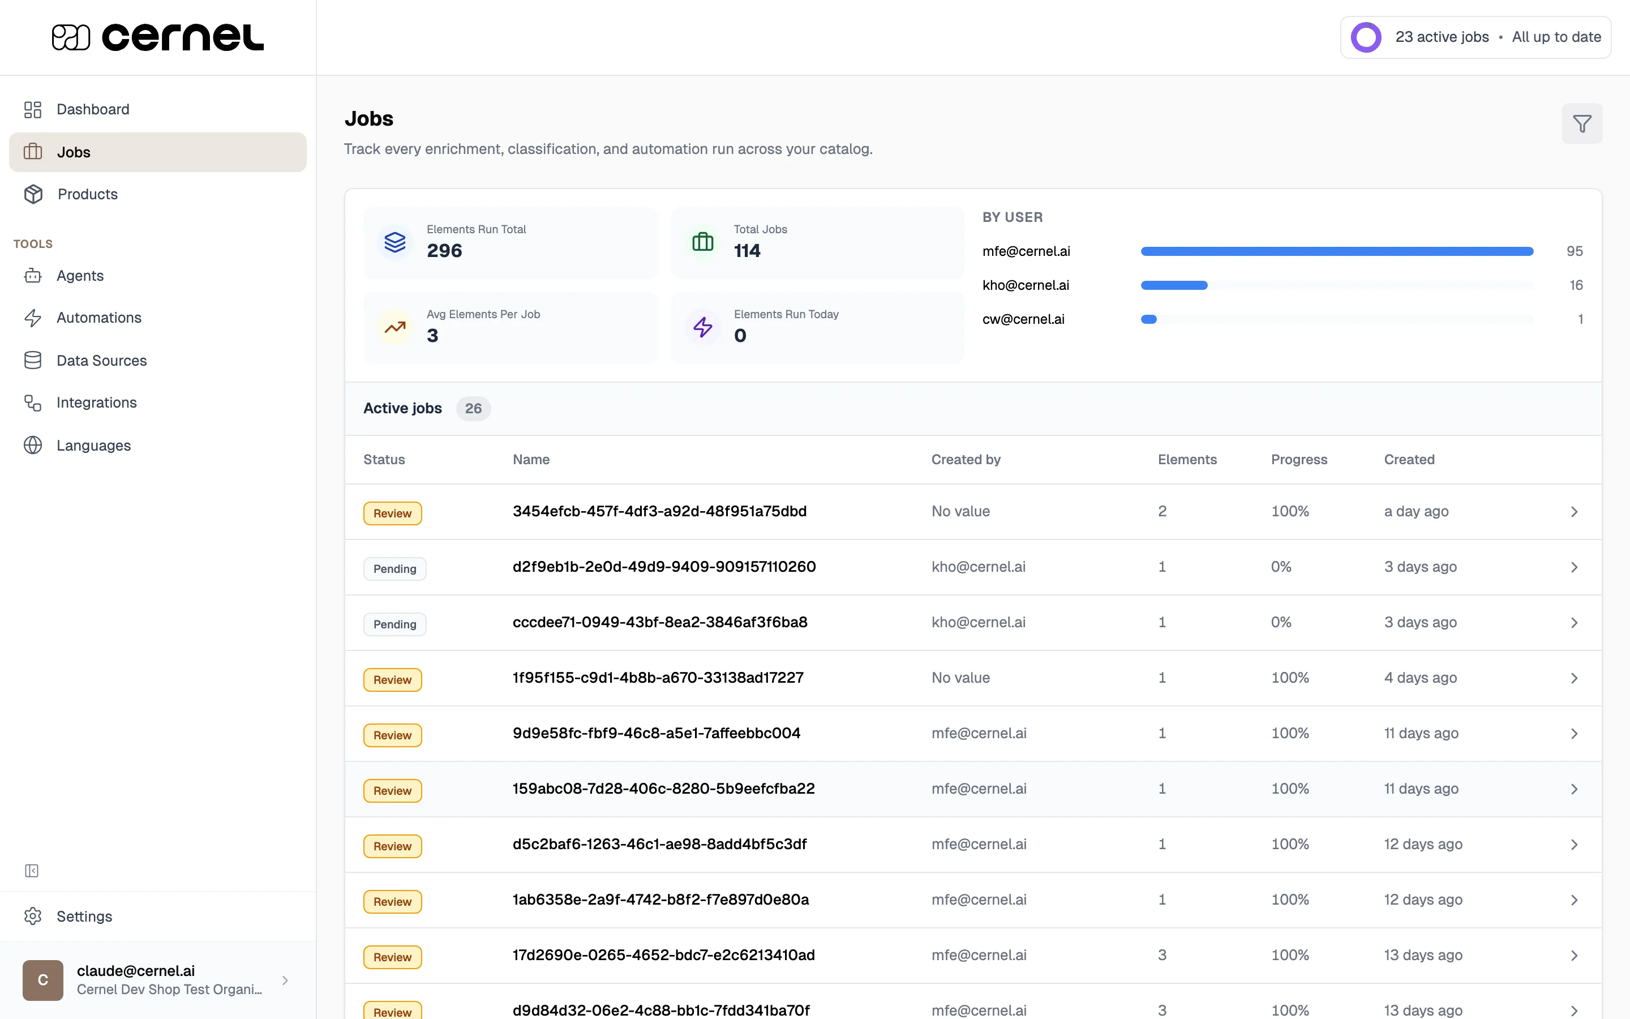Open job d5c2baf6 row chevron

[1574, 845]
